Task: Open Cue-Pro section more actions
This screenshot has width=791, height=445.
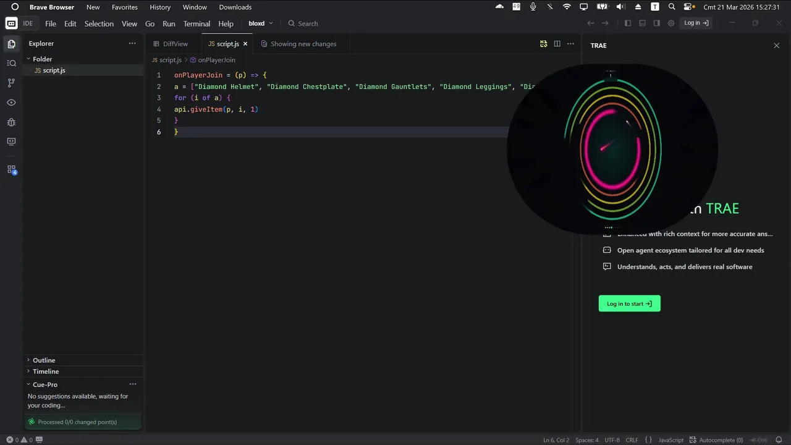Action: pos(132,384)
